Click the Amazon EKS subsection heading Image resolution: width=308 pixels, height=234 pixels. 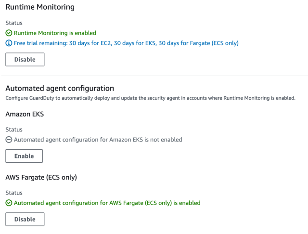click(25, 114)
